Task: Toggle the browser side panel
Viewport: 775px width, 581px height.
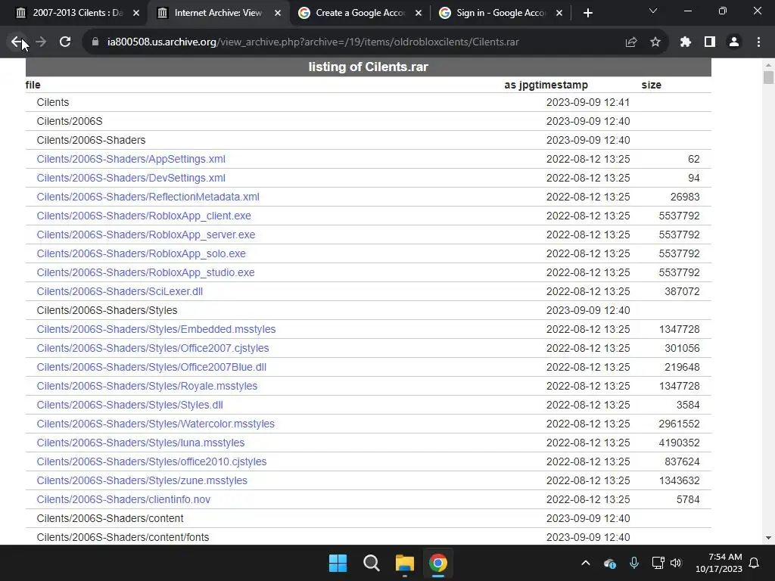Action: pos(710,42)
